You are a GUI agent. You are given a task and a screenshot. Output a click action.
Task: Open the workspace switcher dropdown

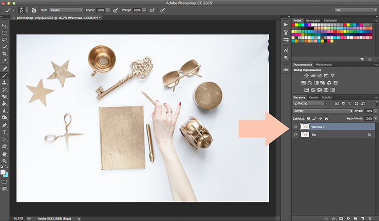click(x=356, y=10)
